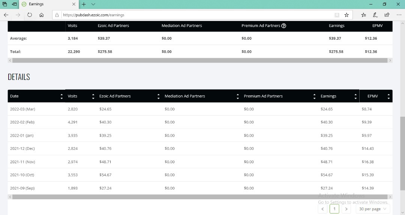Viewport: 405px width, 215px height.
Task: Sort by Mediation Ad Partners column
Action: point(238,96)
